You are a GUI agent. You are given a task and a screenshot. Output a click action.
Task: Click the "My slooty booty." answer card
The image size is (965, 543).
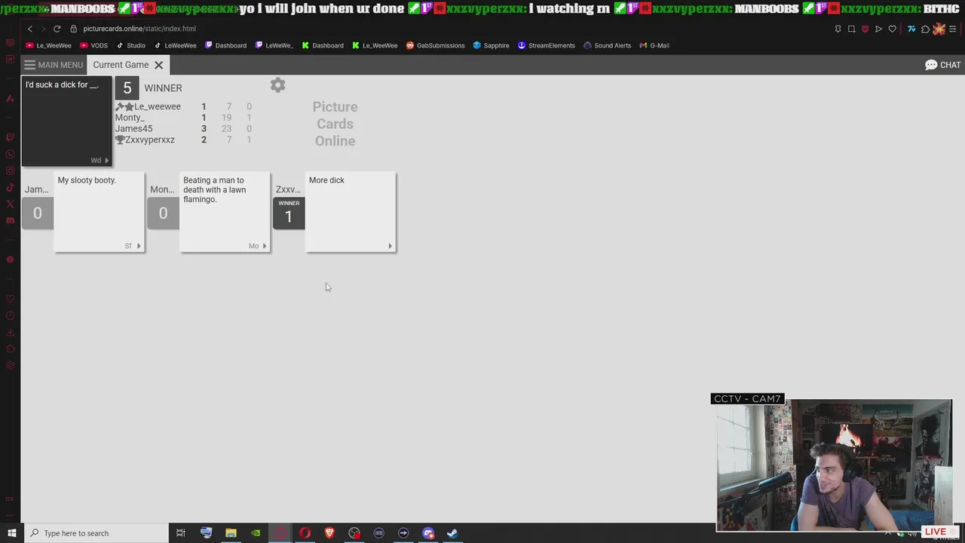point(100,212)
